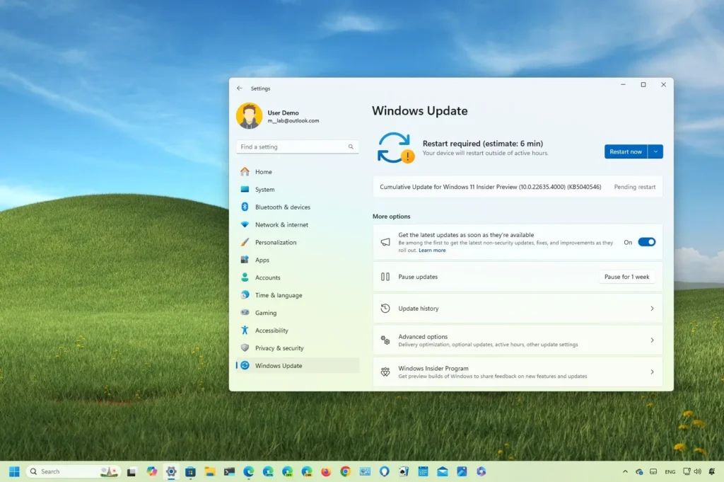The width and height of the screenshot is (724, 482).
Task: Open Microsoft Store from the taskbar
Action: pos(191,471)
